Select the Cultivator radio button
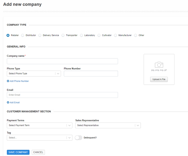The image size is (188, 156). 99,35
